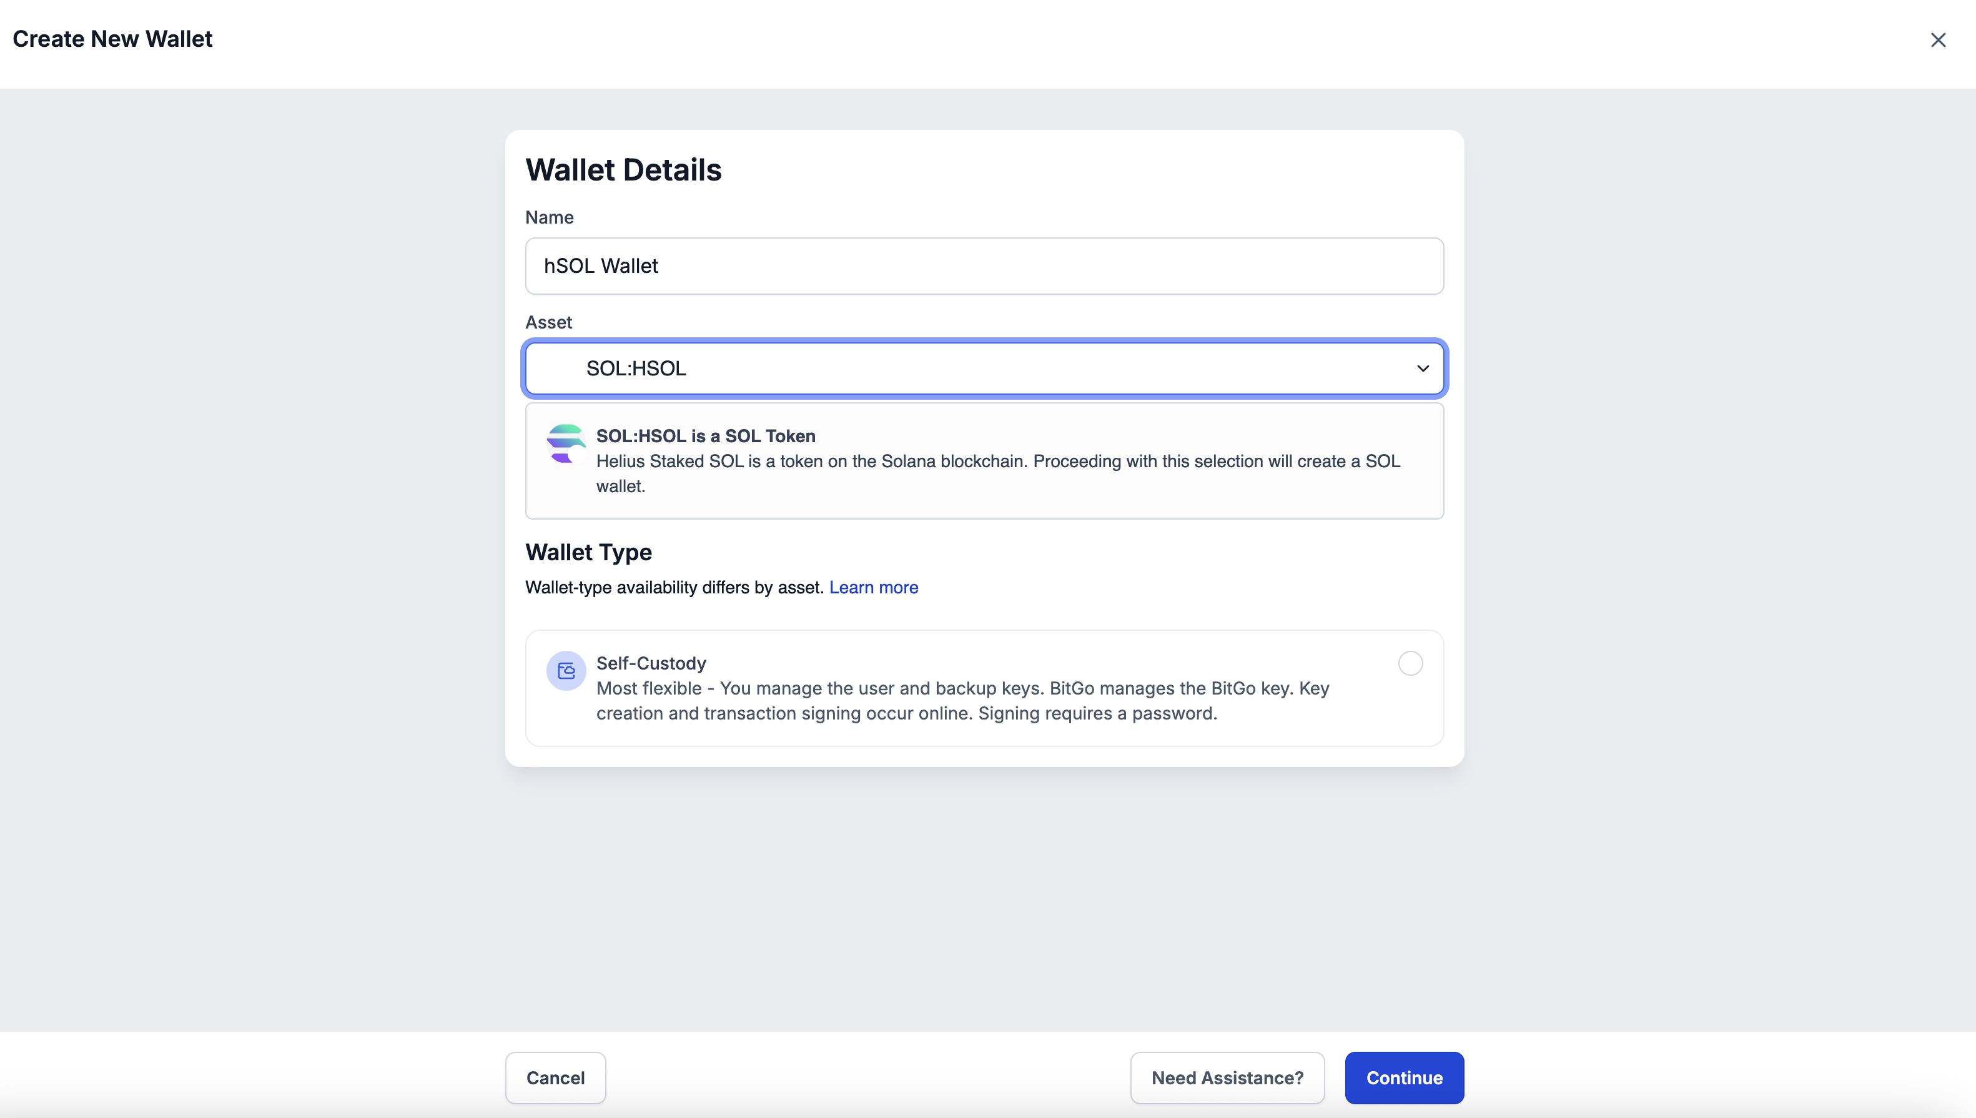
Task: Enable the Self-Custody option selector
Action: tap(1410, 663)
